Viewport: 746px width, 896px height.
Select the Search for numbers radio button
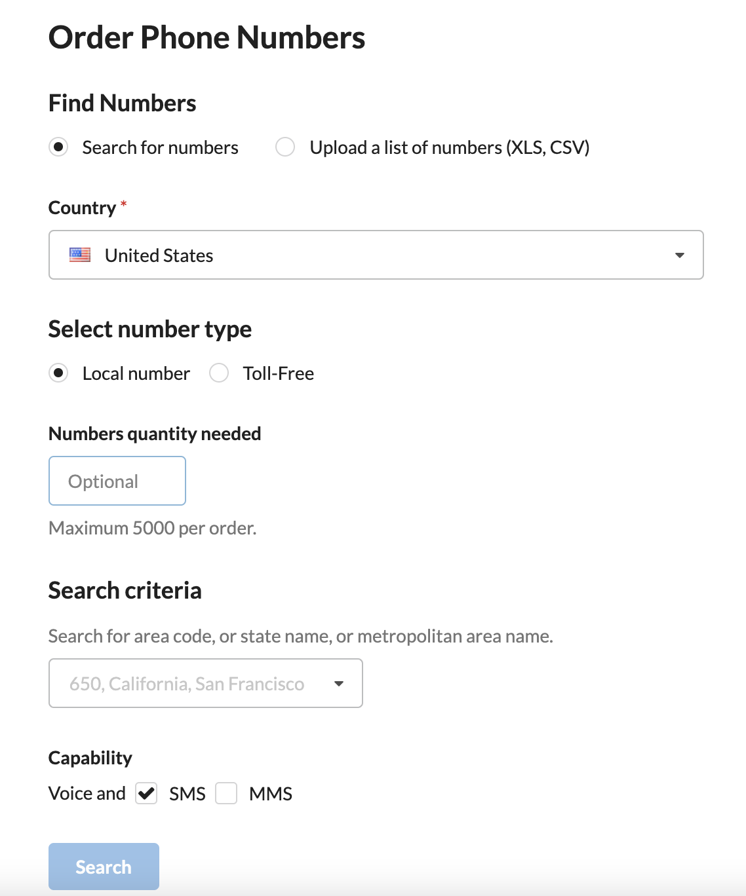coord(58,147)
